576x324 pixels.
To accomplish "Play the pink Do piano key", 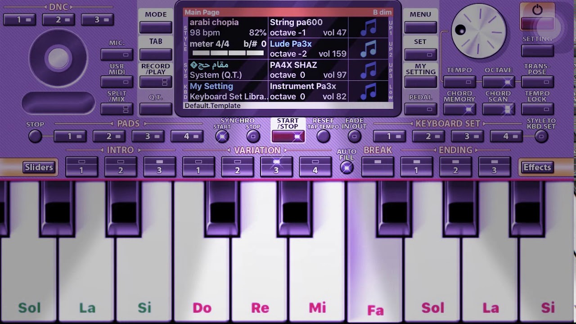I will click(202, 279).
